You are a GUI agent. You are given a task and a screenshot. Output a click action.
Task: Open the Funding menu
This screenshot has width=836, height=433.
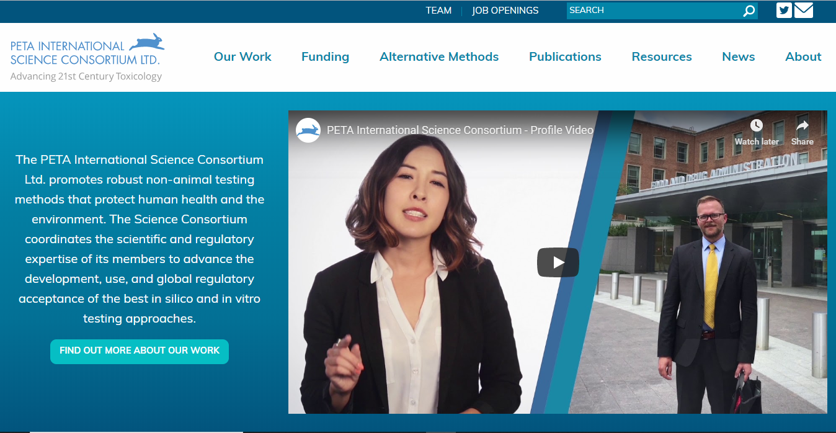325,56
